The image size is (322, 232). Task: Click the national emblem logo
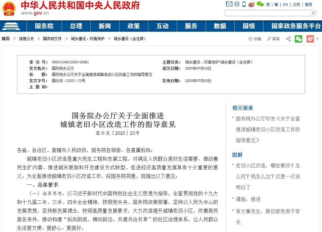pos(9,9)
